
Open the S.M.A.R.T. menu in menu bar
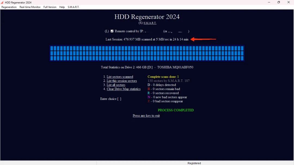[73, 7]
